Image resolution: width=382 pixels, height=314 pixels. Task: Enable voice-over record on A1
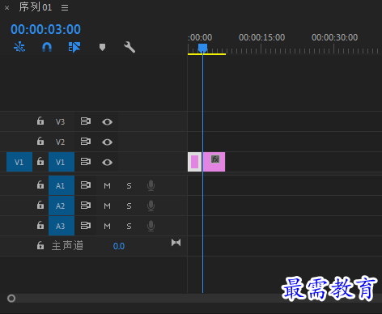pos(151,185)
